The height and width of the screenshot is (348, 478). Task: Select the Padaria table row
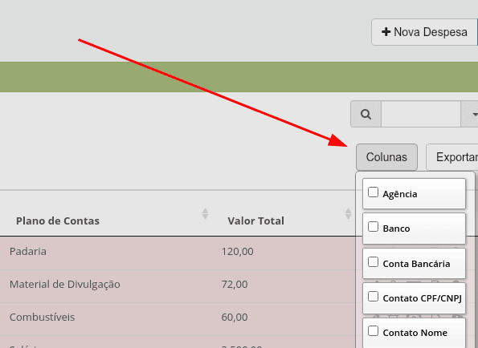click(x=178, y=253)
